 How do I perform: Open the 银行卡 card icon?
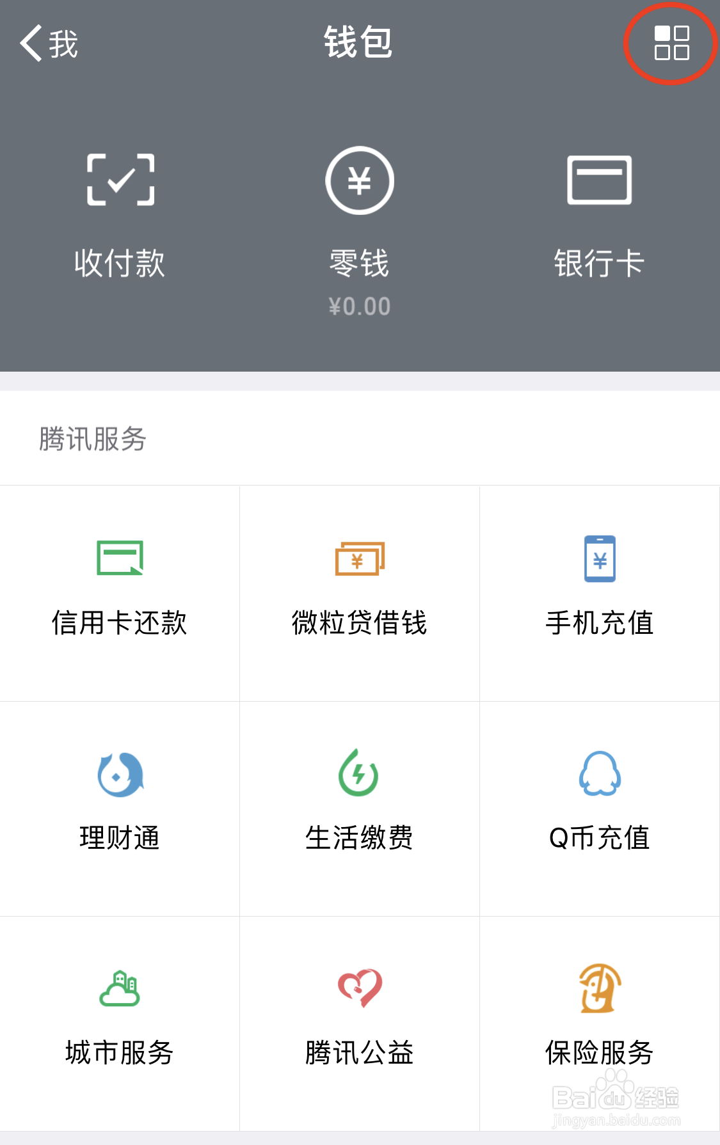[x=600, y=180]
